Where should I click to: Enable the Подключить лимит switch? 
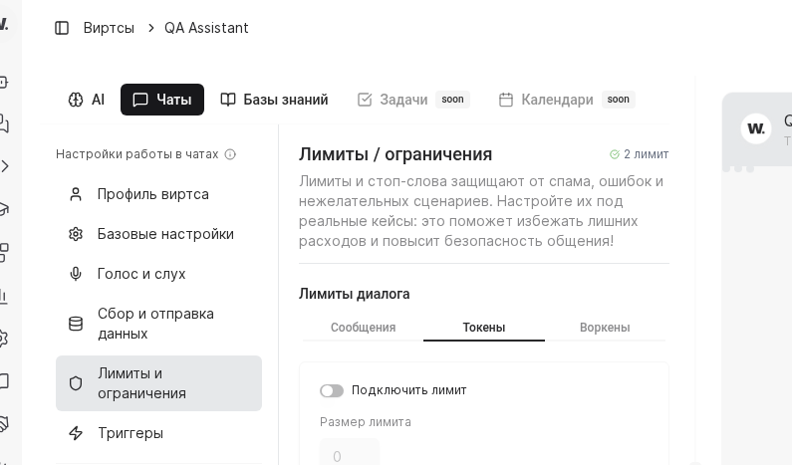coord(332,390)
